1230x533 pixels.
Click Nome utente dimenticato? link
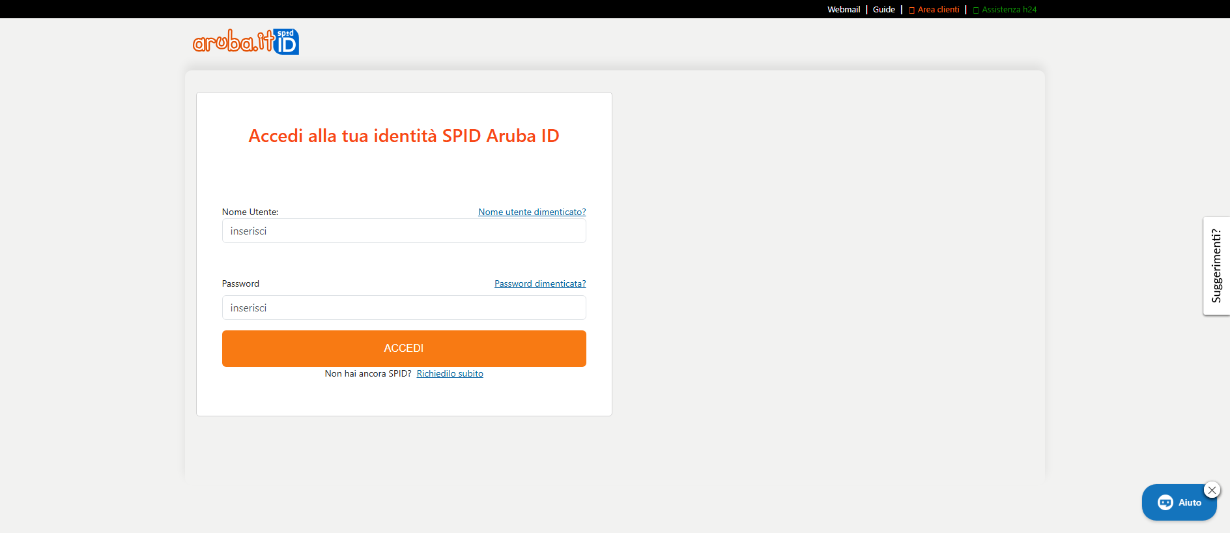[532, 212]
